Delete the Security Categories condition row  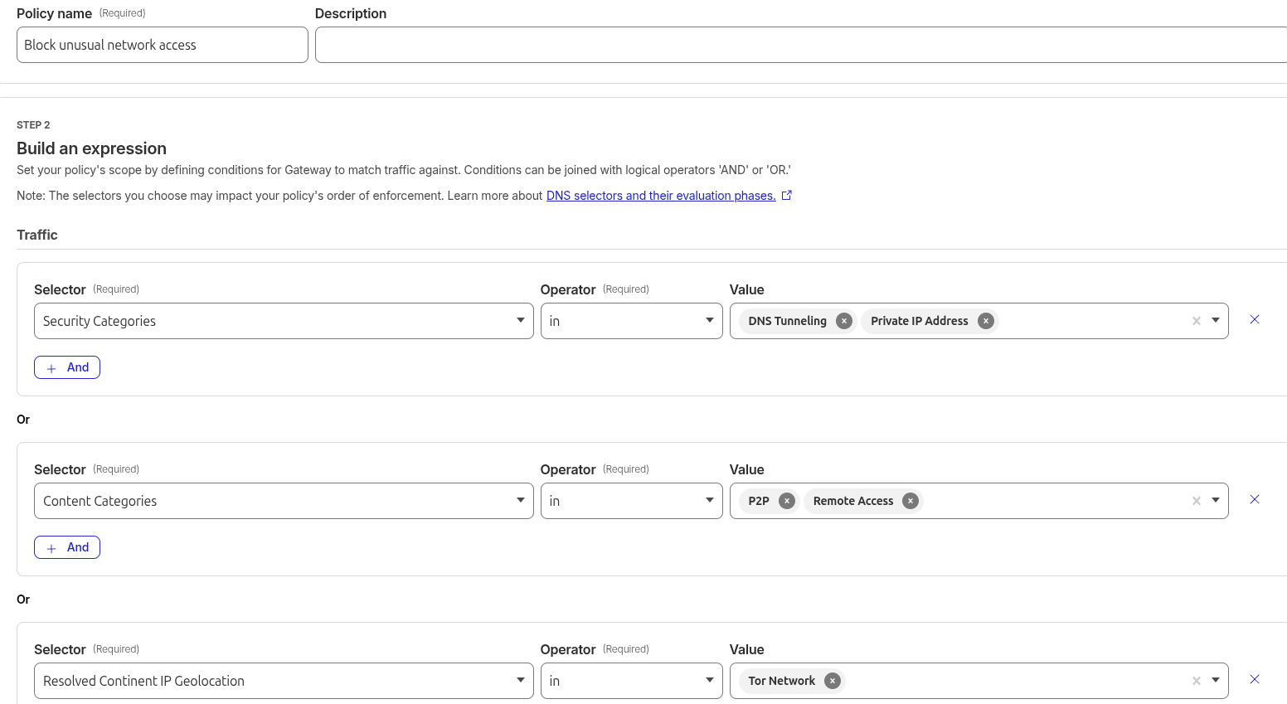click(1255, 319)
